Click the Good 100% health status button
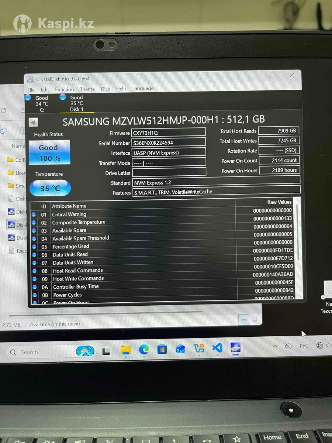This screenshot has width=332, height=443. (x=49, y=152)
